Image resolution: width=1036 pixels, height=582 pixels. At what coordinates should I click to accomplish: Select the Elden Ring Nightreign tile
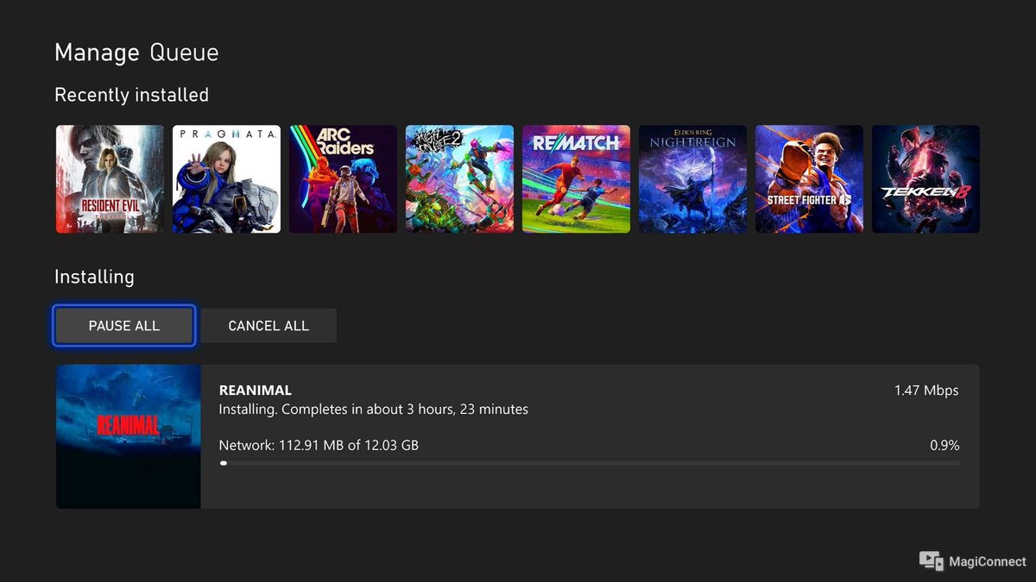point(692,179)
